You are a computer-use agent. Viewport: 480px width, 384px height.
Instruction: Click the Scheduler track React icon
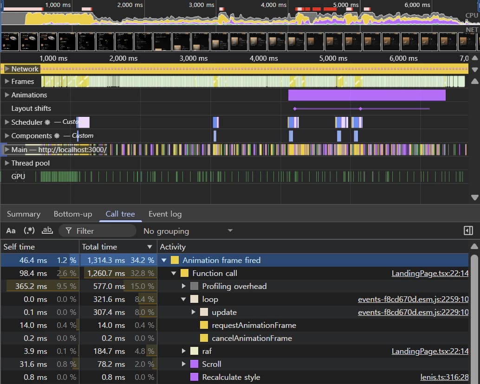47,122
